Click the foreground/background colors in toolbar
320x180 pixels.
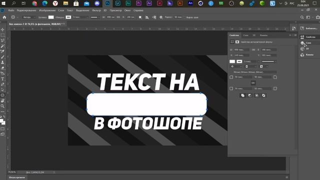point(2,122)
